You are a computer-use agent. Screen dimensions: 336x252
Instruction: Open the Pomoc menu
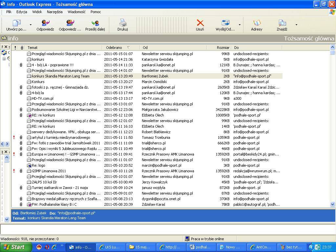(95, 12)
